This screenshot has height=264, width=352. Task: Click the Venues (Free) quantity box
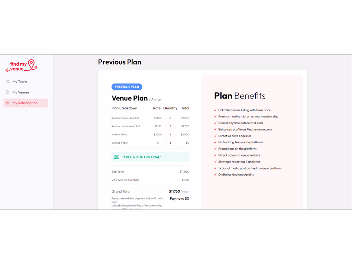[170, 143]
